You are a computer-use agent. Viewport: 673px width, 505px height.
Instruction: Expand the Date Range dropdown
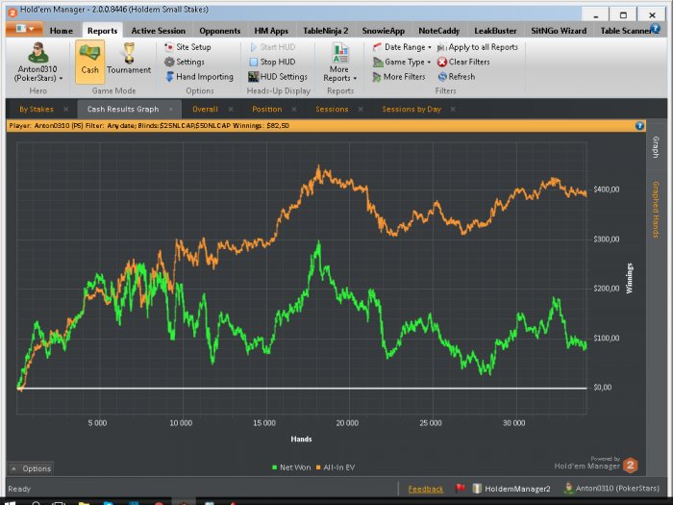[x=402, y=47]
